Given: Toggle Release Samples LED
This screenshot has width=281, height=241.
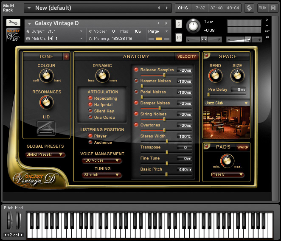Looking at the screenshot, I should pos(136,70).
